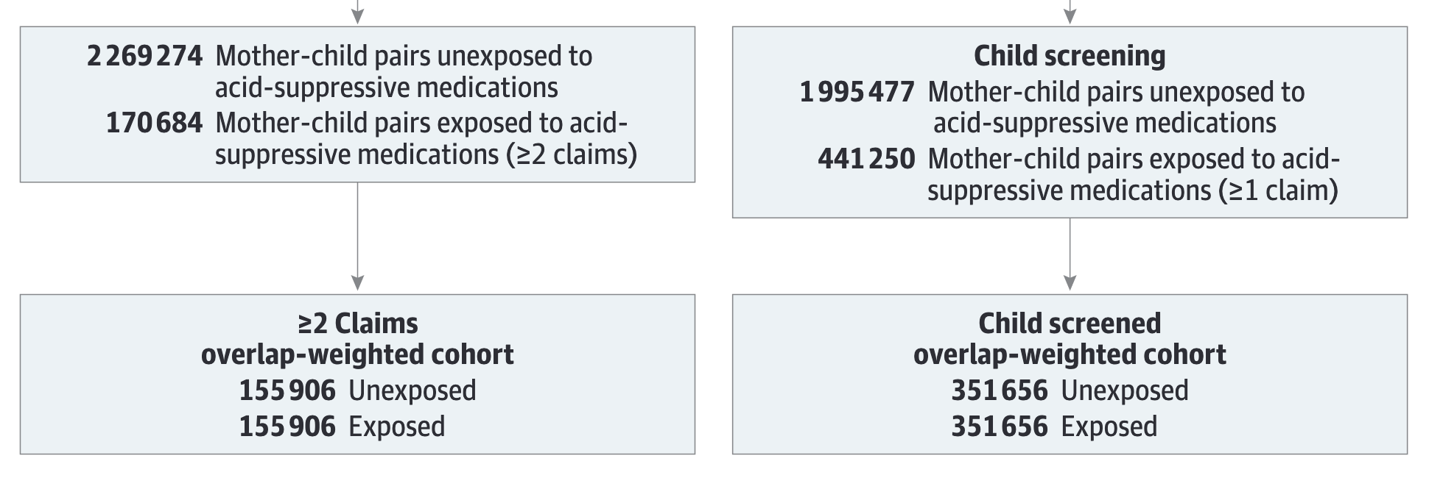Click the 'Child screened' cohort heading

click(1070, 324)
